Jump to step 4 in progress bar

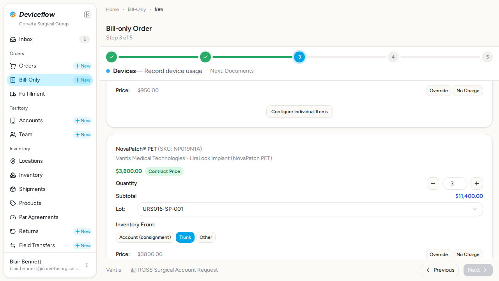click(393, 57)
